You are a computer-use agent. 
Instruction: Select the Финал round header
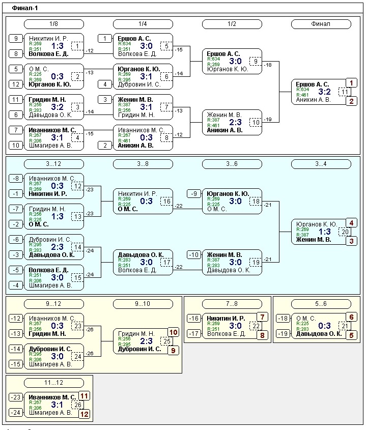tap(321, 24)
